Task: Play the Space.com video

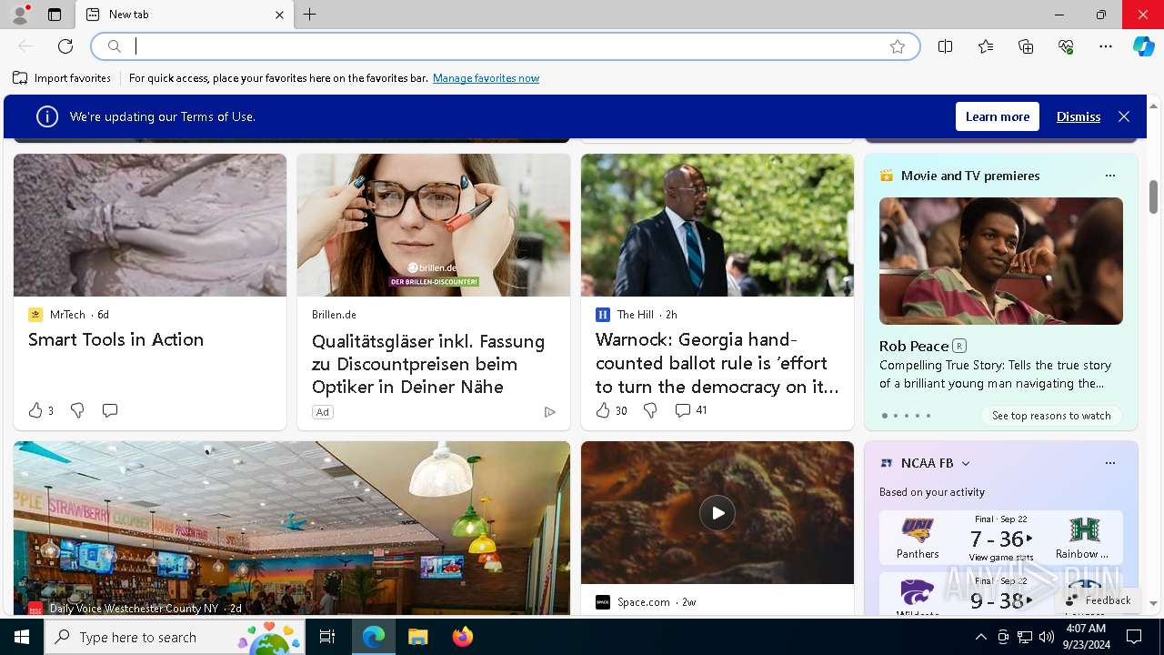Action: (717, 513)
